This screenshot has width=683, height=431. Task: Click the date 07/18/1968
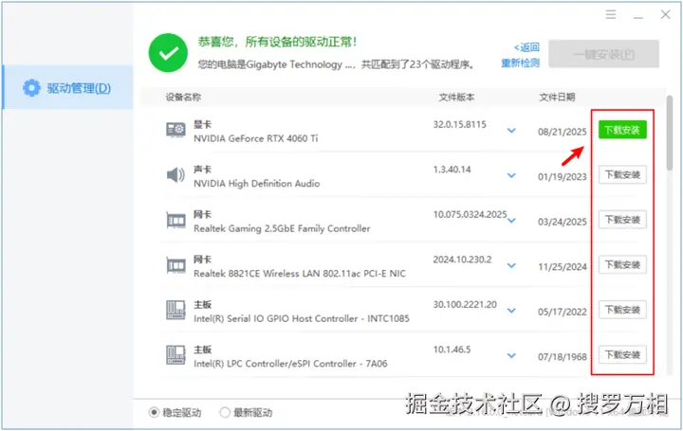563,356
